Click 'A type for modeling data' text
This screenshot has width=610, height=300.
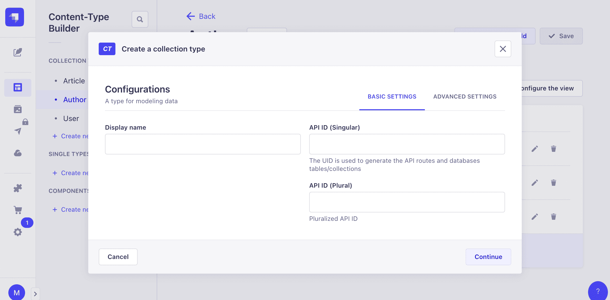[141, 101]
